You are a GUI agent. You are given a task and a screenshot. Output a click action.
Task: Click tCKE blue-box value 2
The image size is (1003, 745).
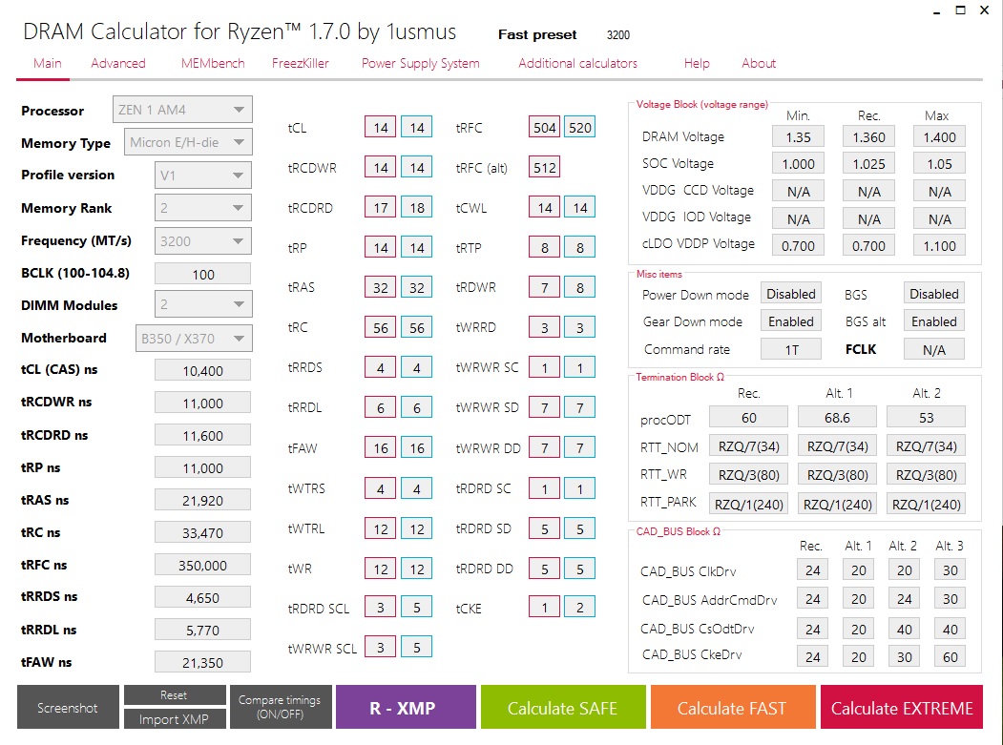coord(580,607)
